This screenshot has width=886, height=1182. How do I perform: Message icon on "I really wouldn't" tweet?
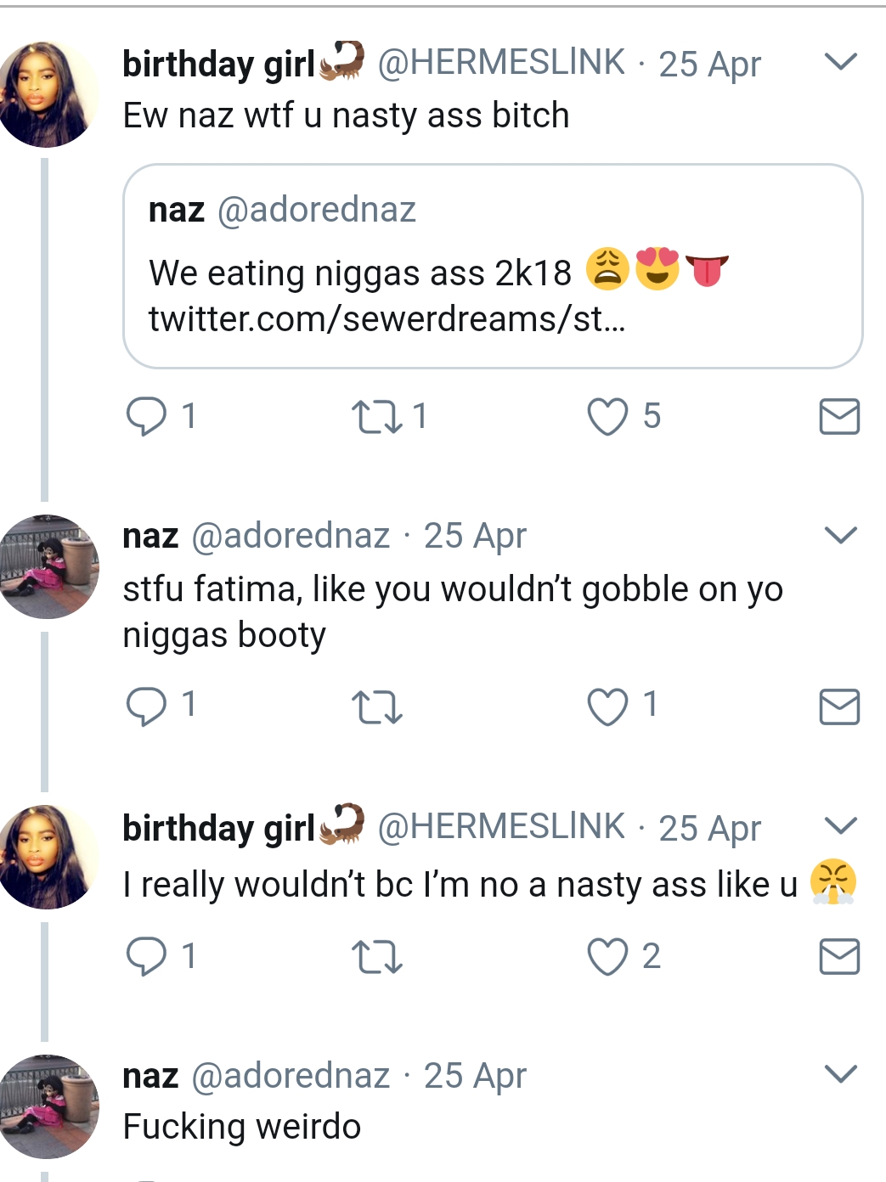click(x=839, y=957)
